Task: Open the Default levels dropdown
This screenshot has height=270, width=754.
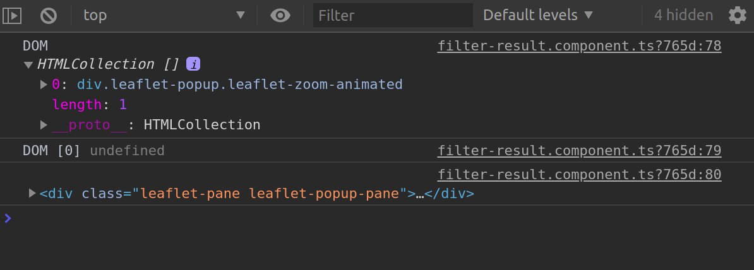Action: (x=538, y=15)
